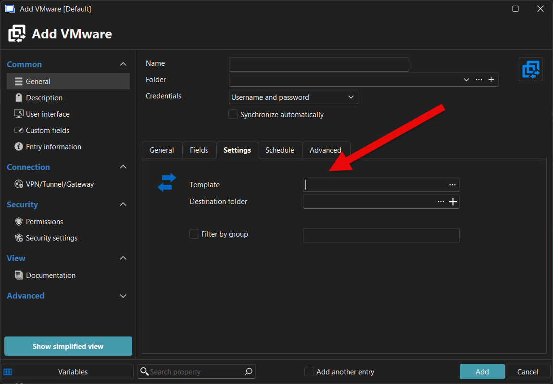The image size is (553, 384).
Task: Switch to the Fields tab
Action: click(199, 150)
